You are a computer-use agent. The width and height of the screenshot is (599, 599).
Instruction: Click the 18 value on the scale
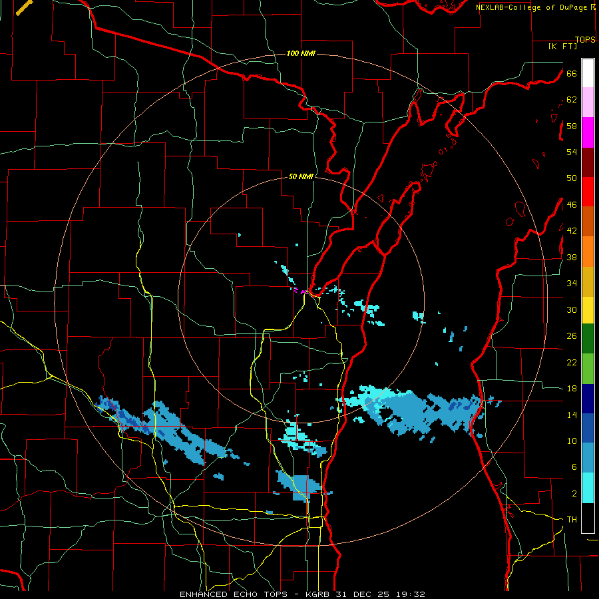(572, 389)
